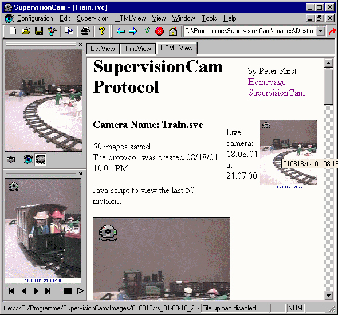The width and height of the screenshot is (338, 315).
Task: Click the camera snapshot icon under preview
Action: 11,160
